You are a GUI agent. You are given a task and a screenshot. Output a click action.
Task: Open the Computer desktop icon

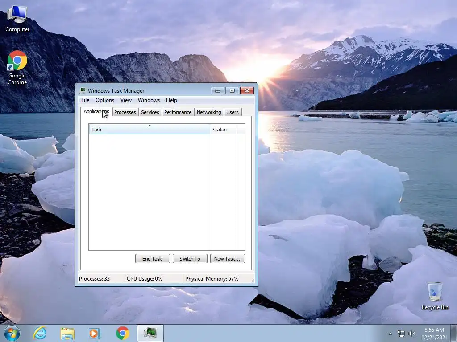pos(17,19)
